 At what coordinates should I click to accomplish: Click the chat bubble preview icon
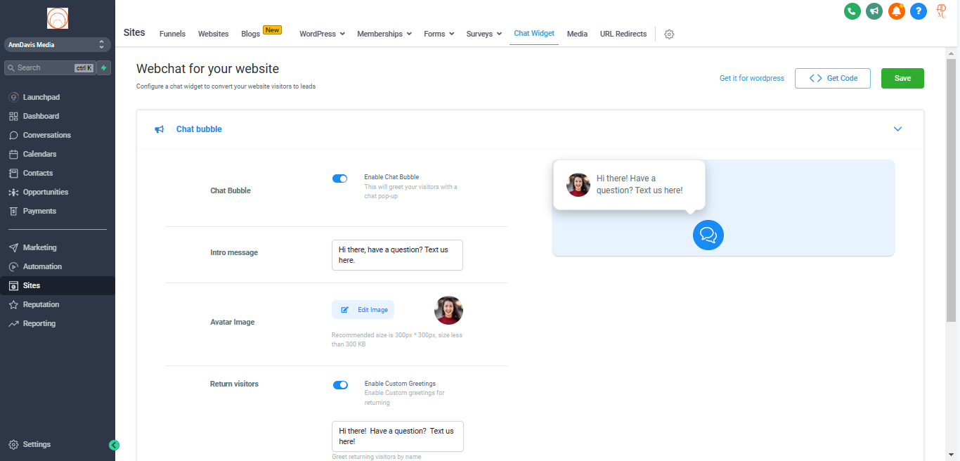pos(708,235)
